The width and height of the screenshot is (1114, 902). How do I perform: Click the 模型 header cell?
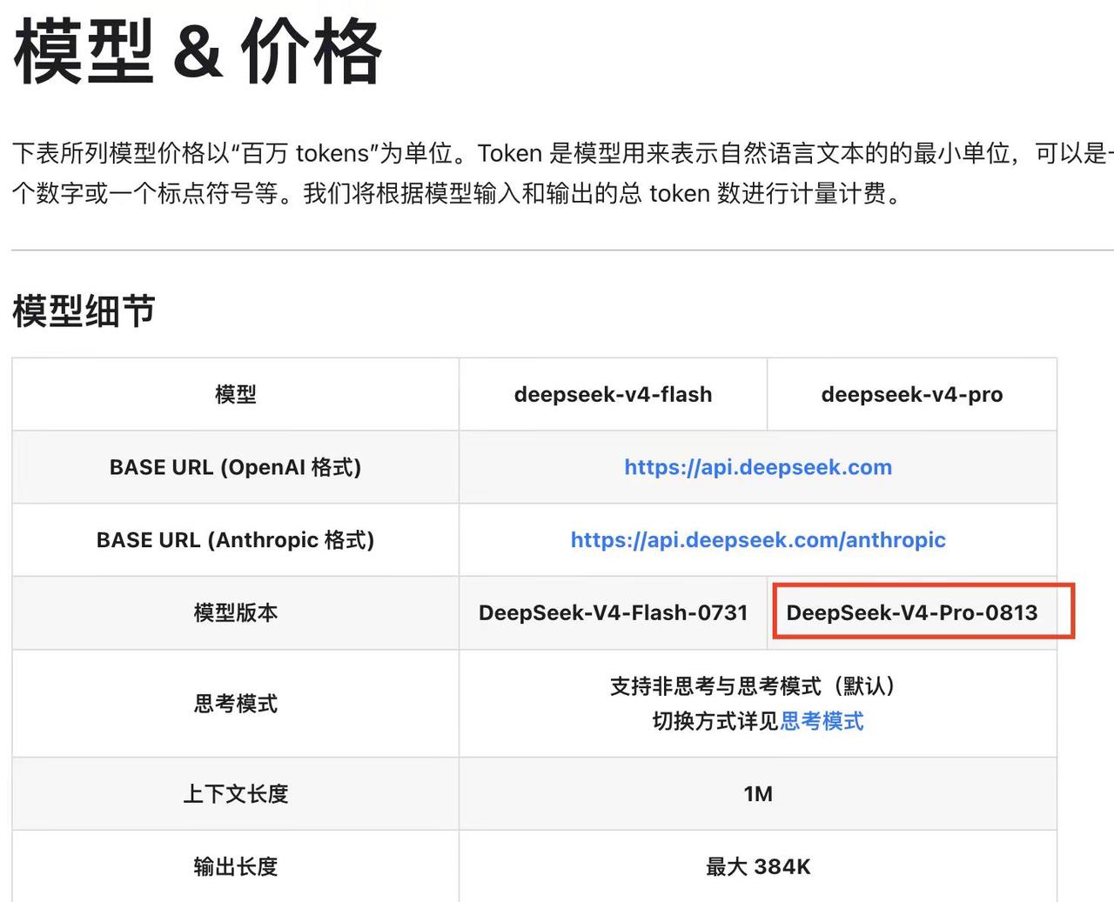coord(236,394)
